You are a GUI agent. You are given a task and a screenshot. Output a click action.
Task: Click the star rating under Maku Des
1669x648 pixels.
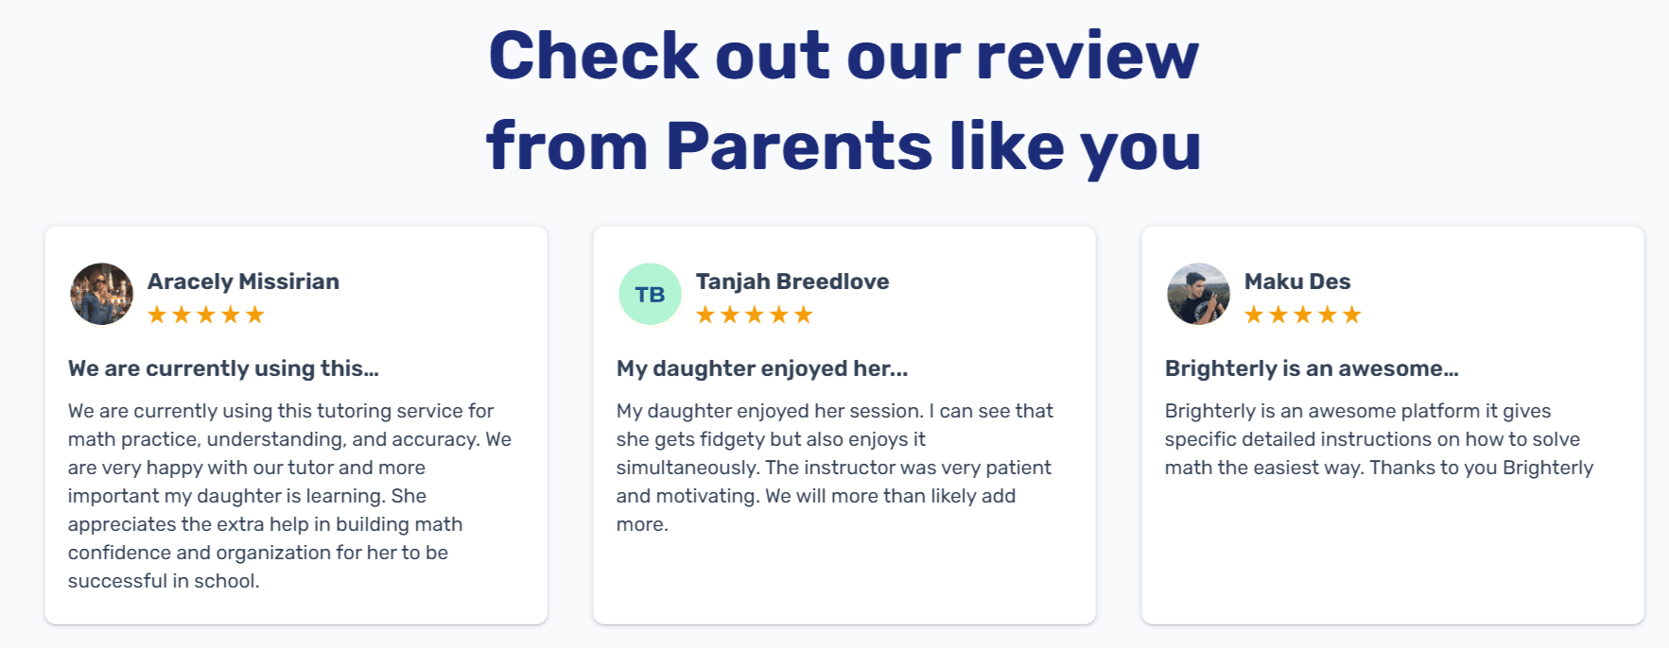pos(1303,315)
